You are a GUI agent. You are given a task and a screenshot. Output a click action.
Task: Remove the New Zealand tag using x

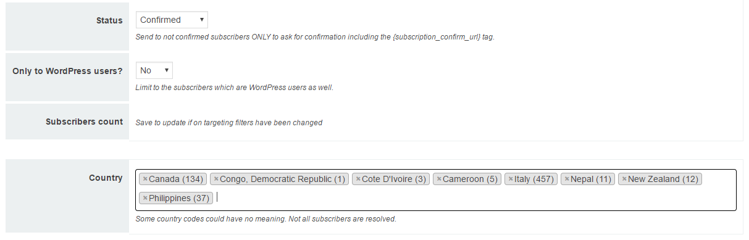pyautogui.click(x=624, y=179)
